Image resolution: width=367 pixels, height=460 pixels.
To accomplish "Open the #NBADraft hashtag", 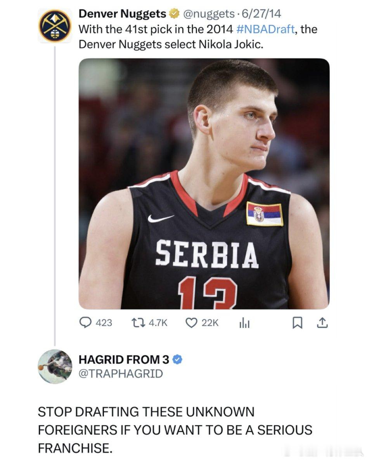I will [x=265, y=29].
